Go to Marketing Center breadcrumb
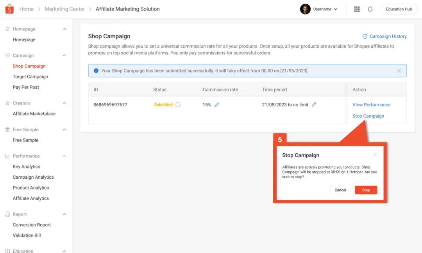Viewport: 422px width, 253px height. [x=64, y=9]
